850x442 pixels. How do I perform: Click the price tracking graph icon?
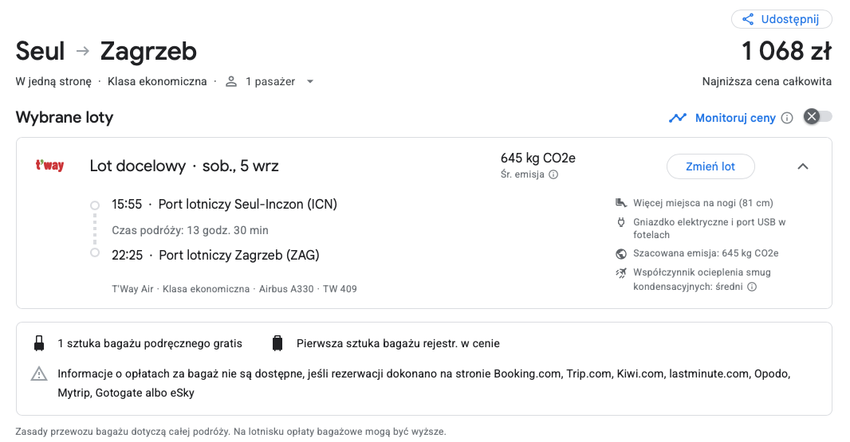tap(678, 118)
